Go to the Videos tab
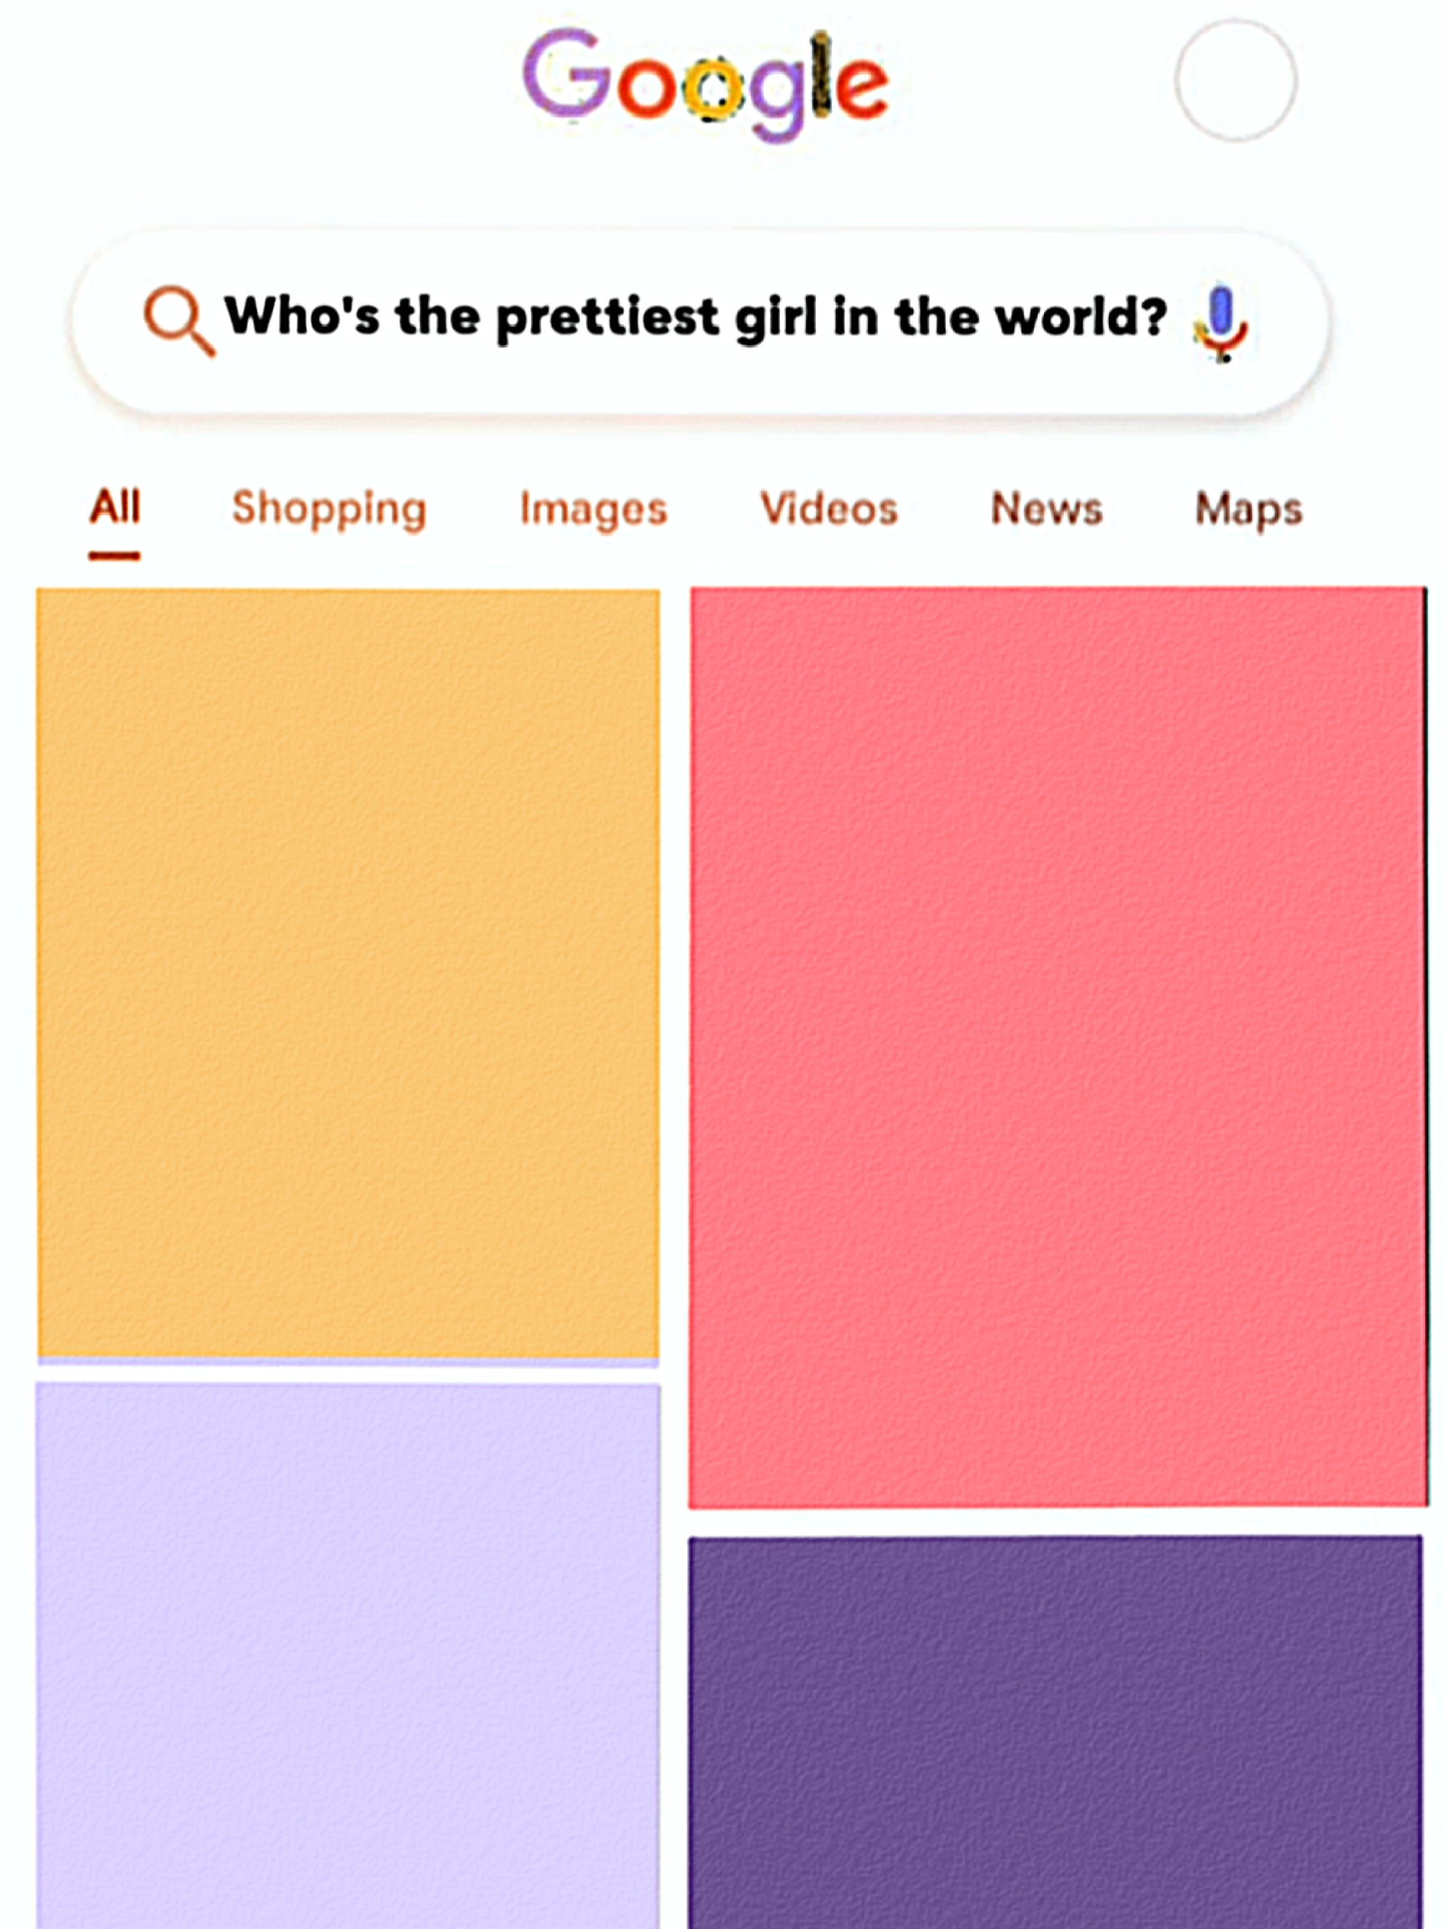 (828, 508)
